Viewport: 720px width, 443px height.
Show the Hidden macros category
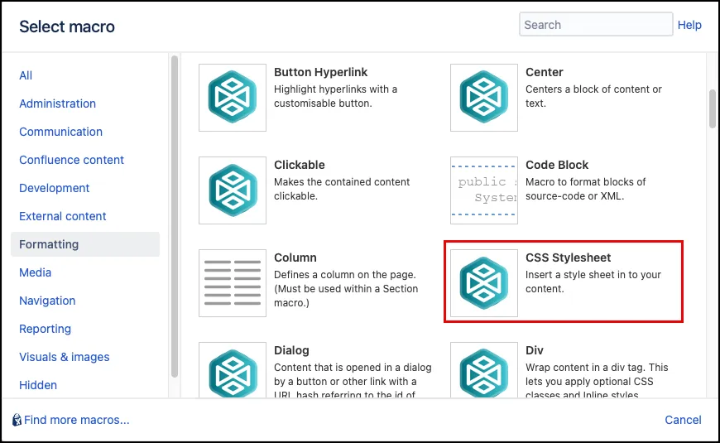(x=38, y=385)
